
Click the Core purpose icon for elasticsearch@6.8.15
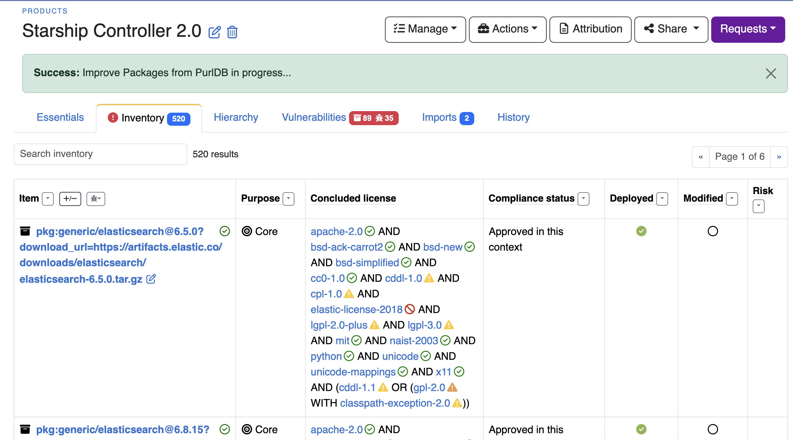[247, 429]
